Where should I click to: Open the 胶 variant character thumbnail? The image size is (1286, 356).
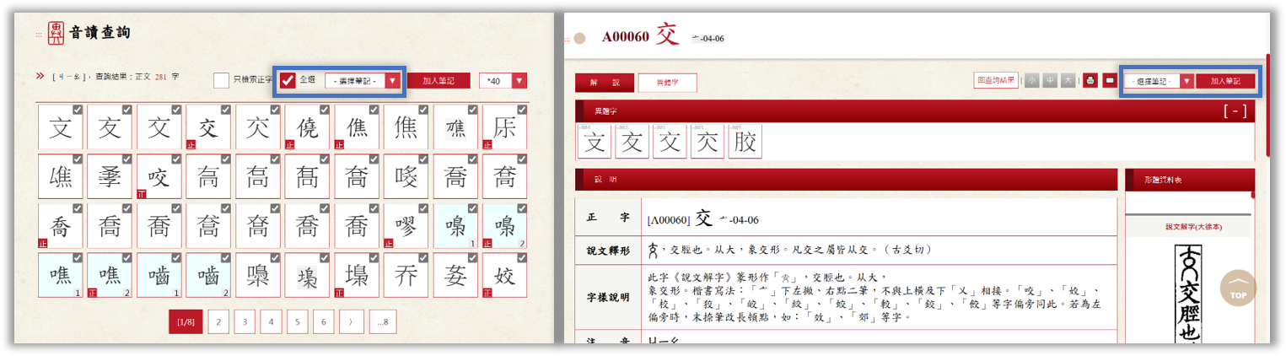tap(745, 143)
